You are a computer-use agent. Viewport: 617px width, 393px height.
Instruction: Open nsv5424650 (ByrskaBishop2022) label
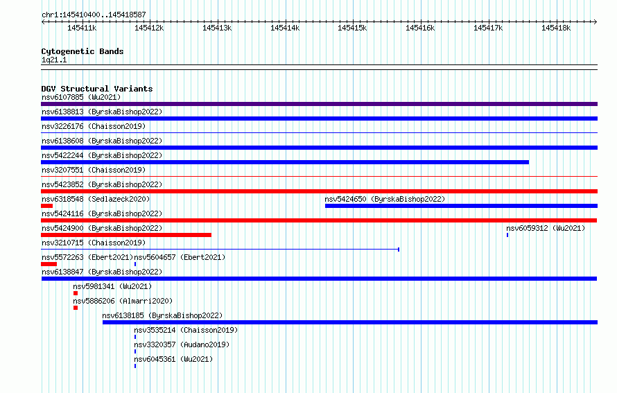(x=385, y=199)
